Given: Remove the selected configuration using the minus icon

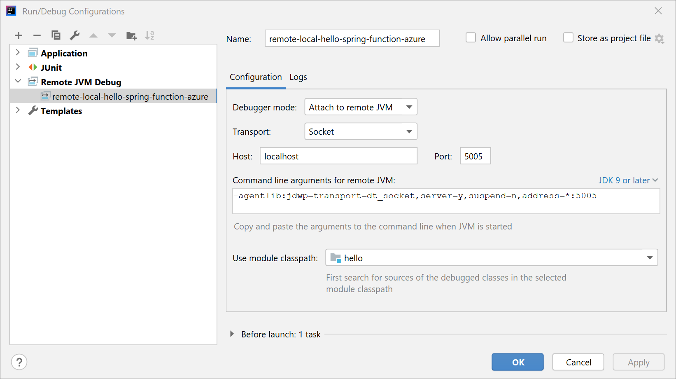Looking at the screenshot, I should (37, 35).
